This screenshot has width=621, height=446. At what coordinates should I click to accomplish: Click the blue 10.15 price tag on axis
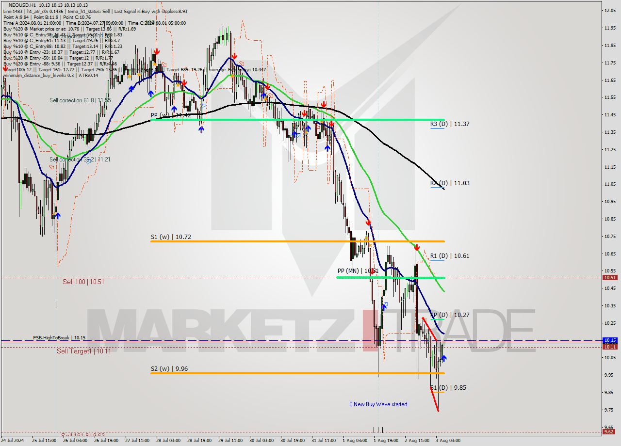coord(609,340)
